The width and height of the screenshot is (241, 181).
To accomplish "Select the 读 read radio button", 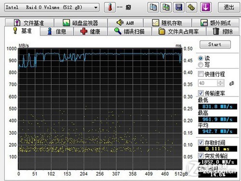I will (201, 58).
